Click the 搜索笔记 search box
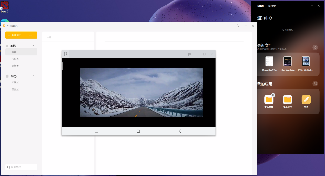The height and width of the screenshot is (176, 325). pyautogui.click(x=21, y=167)
